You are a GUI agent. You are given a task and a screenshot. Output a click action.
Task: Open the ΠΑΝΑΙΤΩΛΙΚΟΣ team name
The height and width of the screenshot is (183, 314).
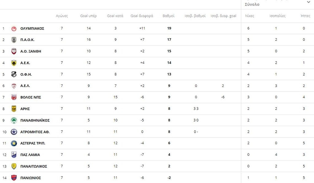pos(34,166)
